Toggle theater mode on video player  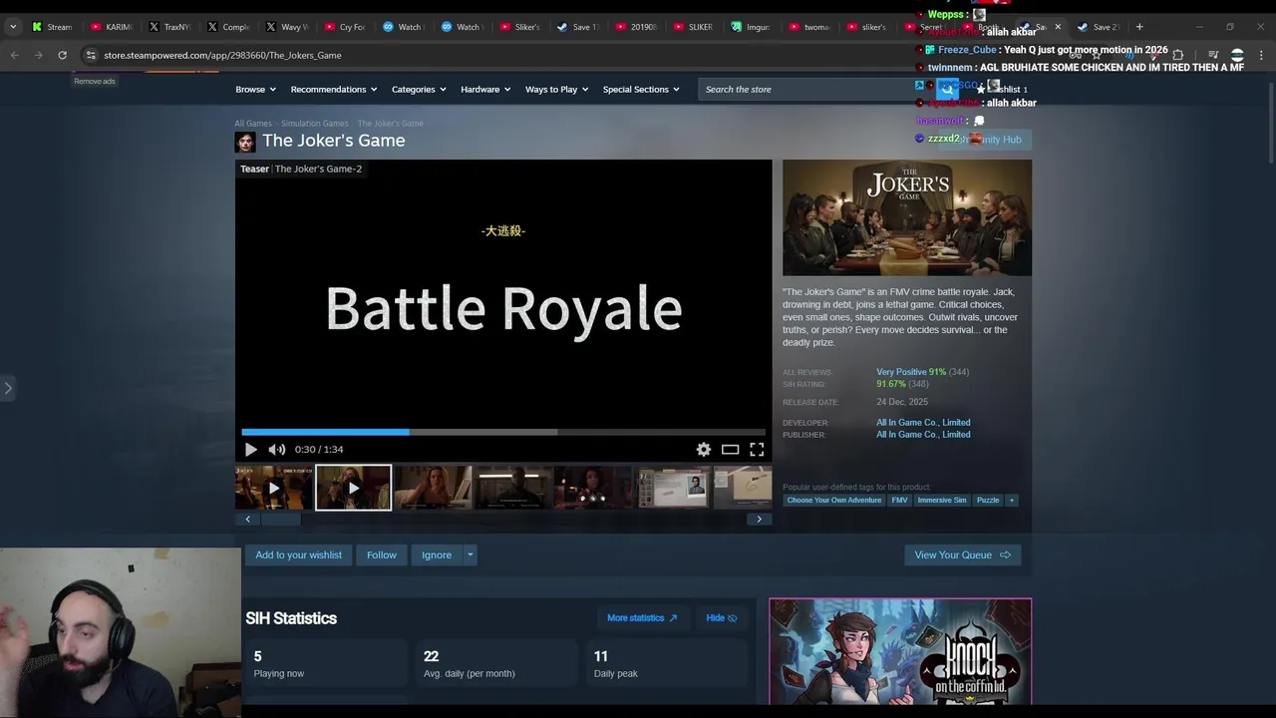pyautogui.click(x=731, y=450)
